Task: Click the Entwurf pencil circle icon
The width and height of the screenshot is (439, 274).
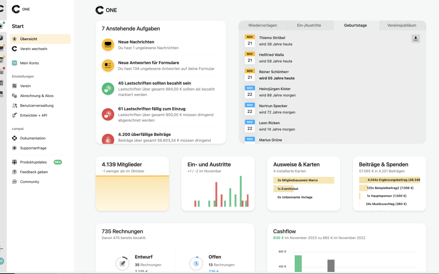Action: [122, 263]
